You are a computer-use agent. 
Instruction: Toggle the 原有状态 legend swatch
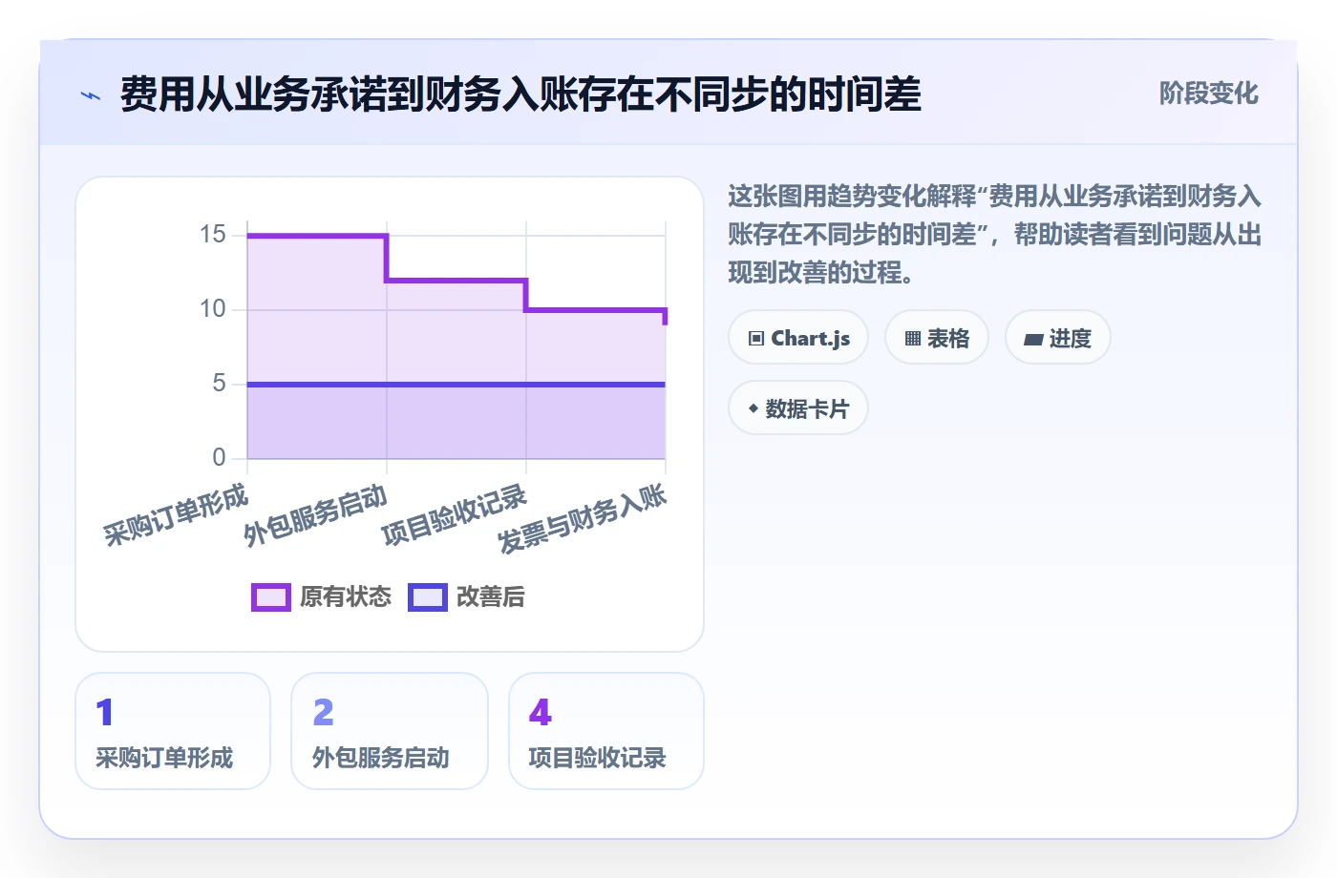271,597
